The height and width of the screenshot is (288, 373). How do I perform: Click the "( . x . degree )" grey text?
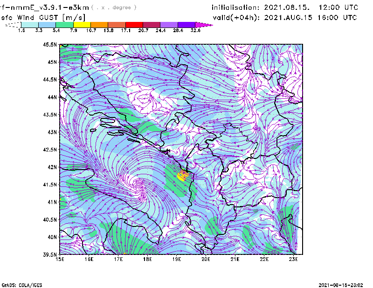[114, 7]
